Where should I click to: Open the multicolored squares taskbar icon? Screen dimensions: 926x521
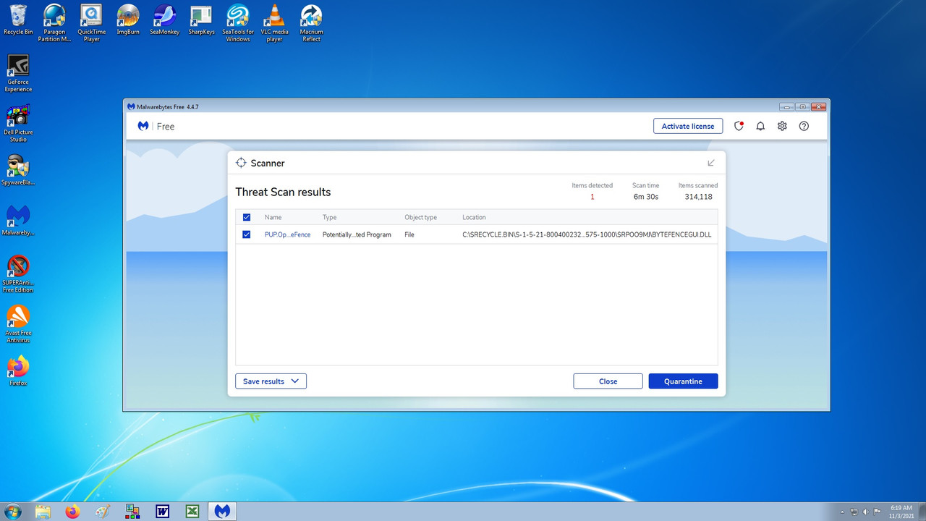pos(132,512)
